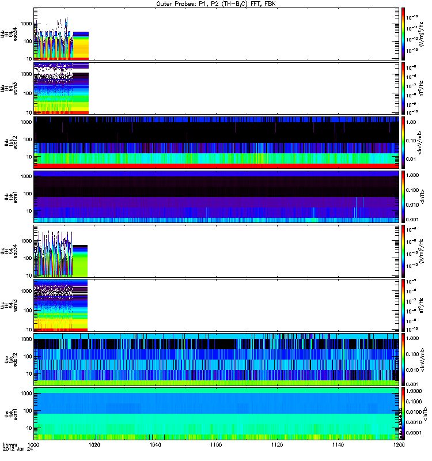Click the 'hhmm' axis unit label

[x=10, y=445]
